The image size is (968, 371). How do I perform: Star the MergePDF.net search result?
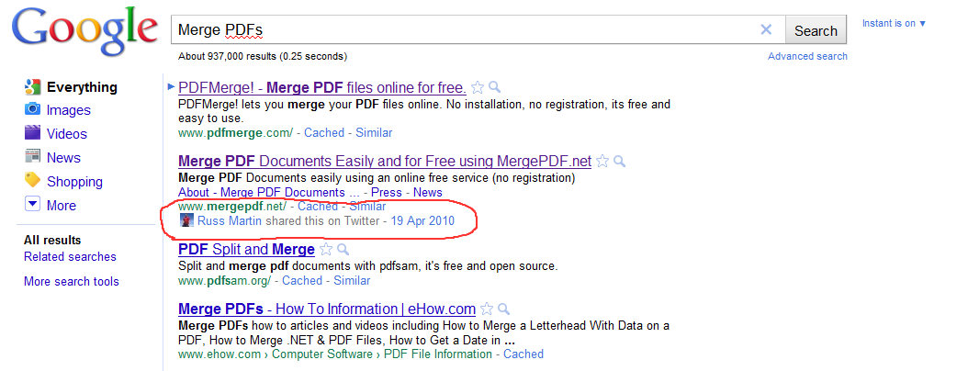603,162
